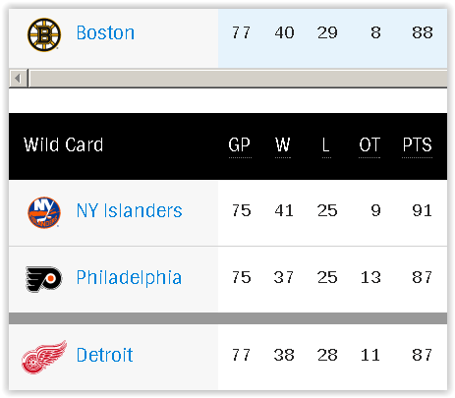
Task: Click Philadelphia's 13 OT value
Action: [370, 277]
